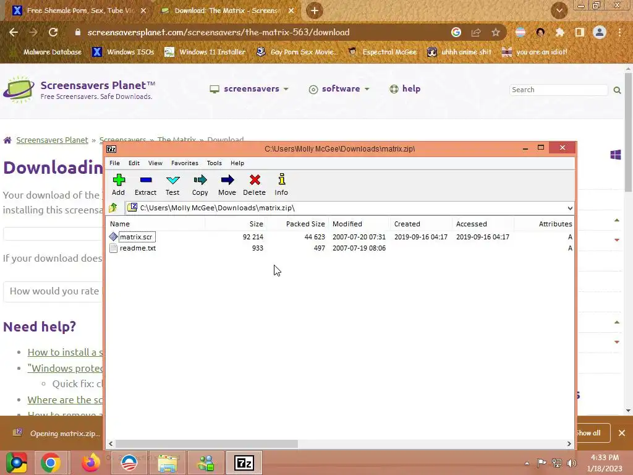Open the volume control in system tray
This screenshot has width=633, height=475.
(x=572, y=463)
